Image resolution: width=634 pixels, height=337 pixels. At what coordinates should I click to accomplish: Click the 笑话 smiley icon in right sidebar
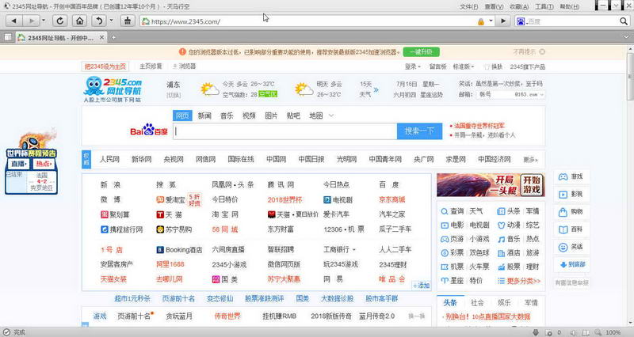pyautogui.click(x=563, y=247)
